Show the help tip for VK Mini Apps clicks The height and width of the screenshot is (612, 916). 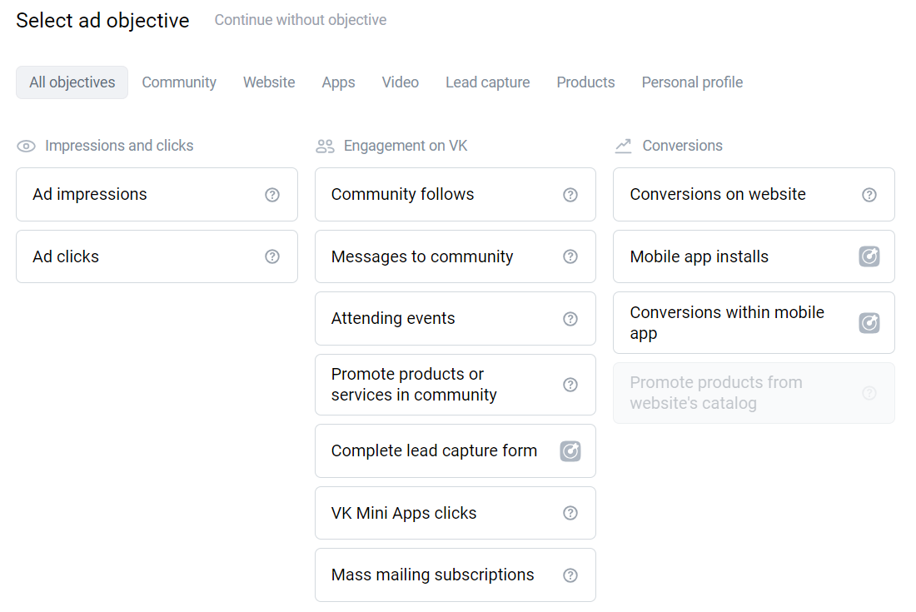tap(570, 513)
